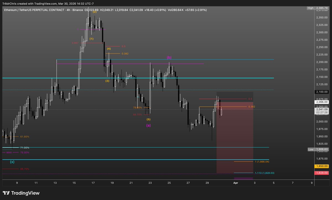Click the 2,350.00 price axis tick
This screenshot has height=200, width=332.
point(322,17)
